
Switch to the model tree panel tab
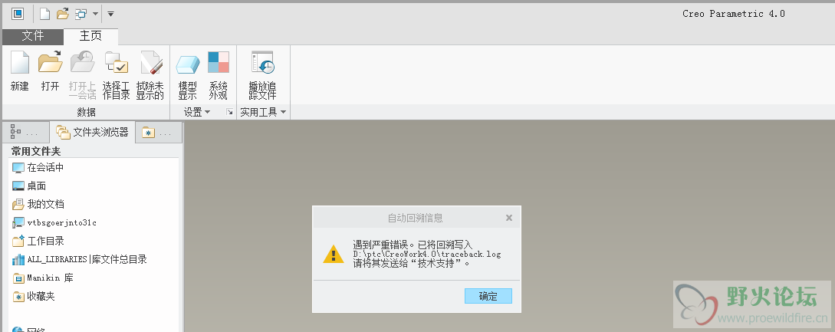[x=25, y=133]
